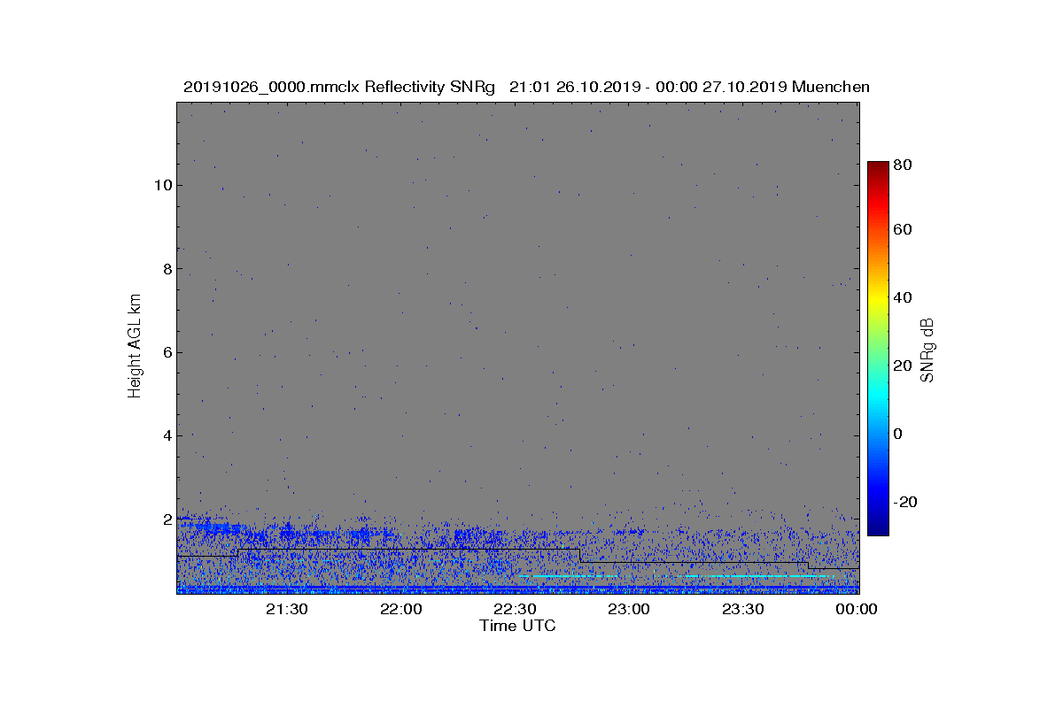The image size is (1063, 708).
Task: Click the time axis label 00:00
Action: click(857, 609)
